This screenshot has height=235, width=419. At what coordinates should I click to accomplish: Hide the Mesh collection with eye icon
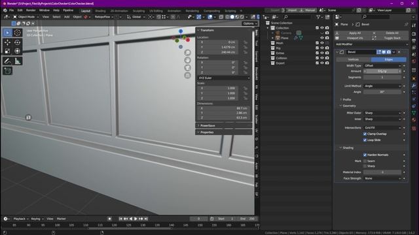click(322, 43)
